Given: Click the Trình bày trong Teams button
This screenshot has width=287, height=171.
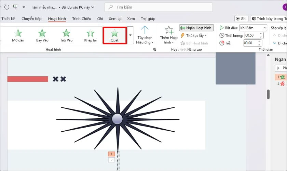Looking at the screenshot, I should pos(269,19).
